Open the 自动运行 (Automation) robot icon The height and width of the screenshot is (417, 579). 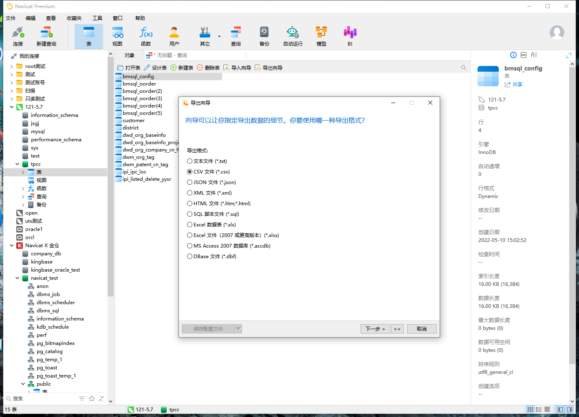[x=293, y=36]
